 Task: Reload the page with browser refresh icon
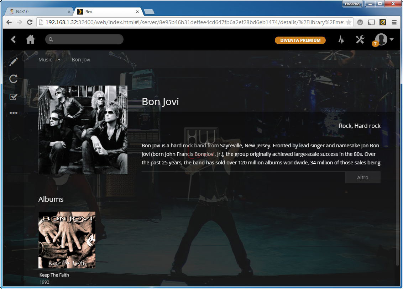[30, 22]
